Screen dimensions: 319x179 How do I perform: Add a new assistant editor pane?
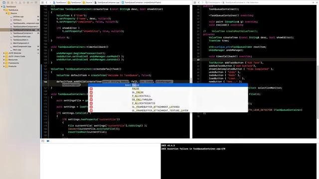[x=314, y=2]
